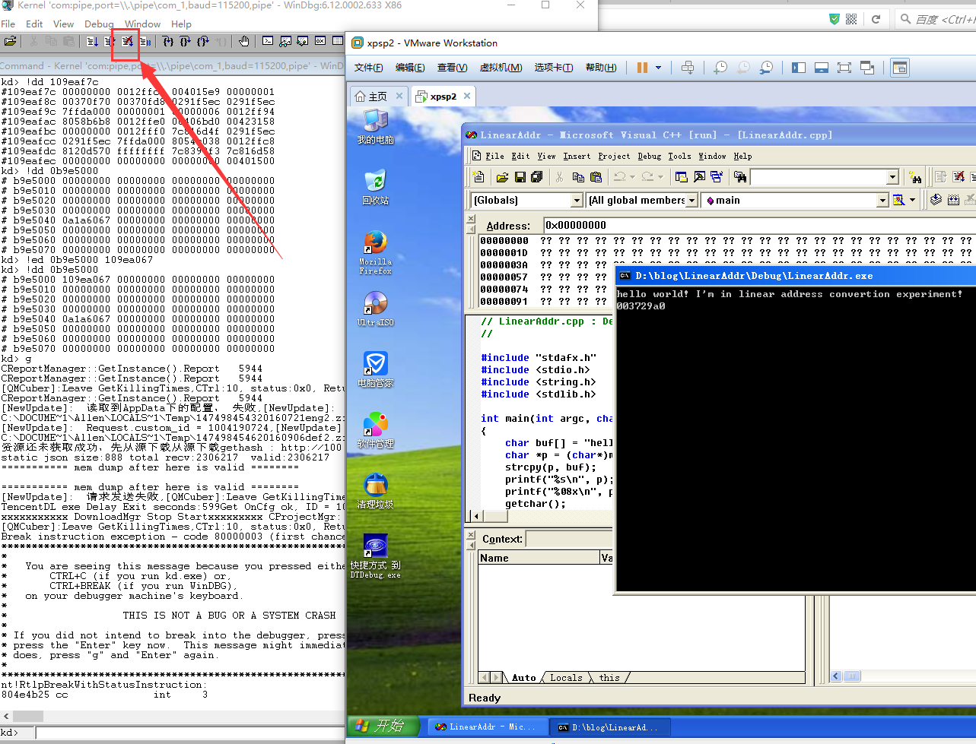This screenshot has width=976, height=744.
Task: Close the xpsp2 tab
Action: pyautogui.click(x=467, y=97)
